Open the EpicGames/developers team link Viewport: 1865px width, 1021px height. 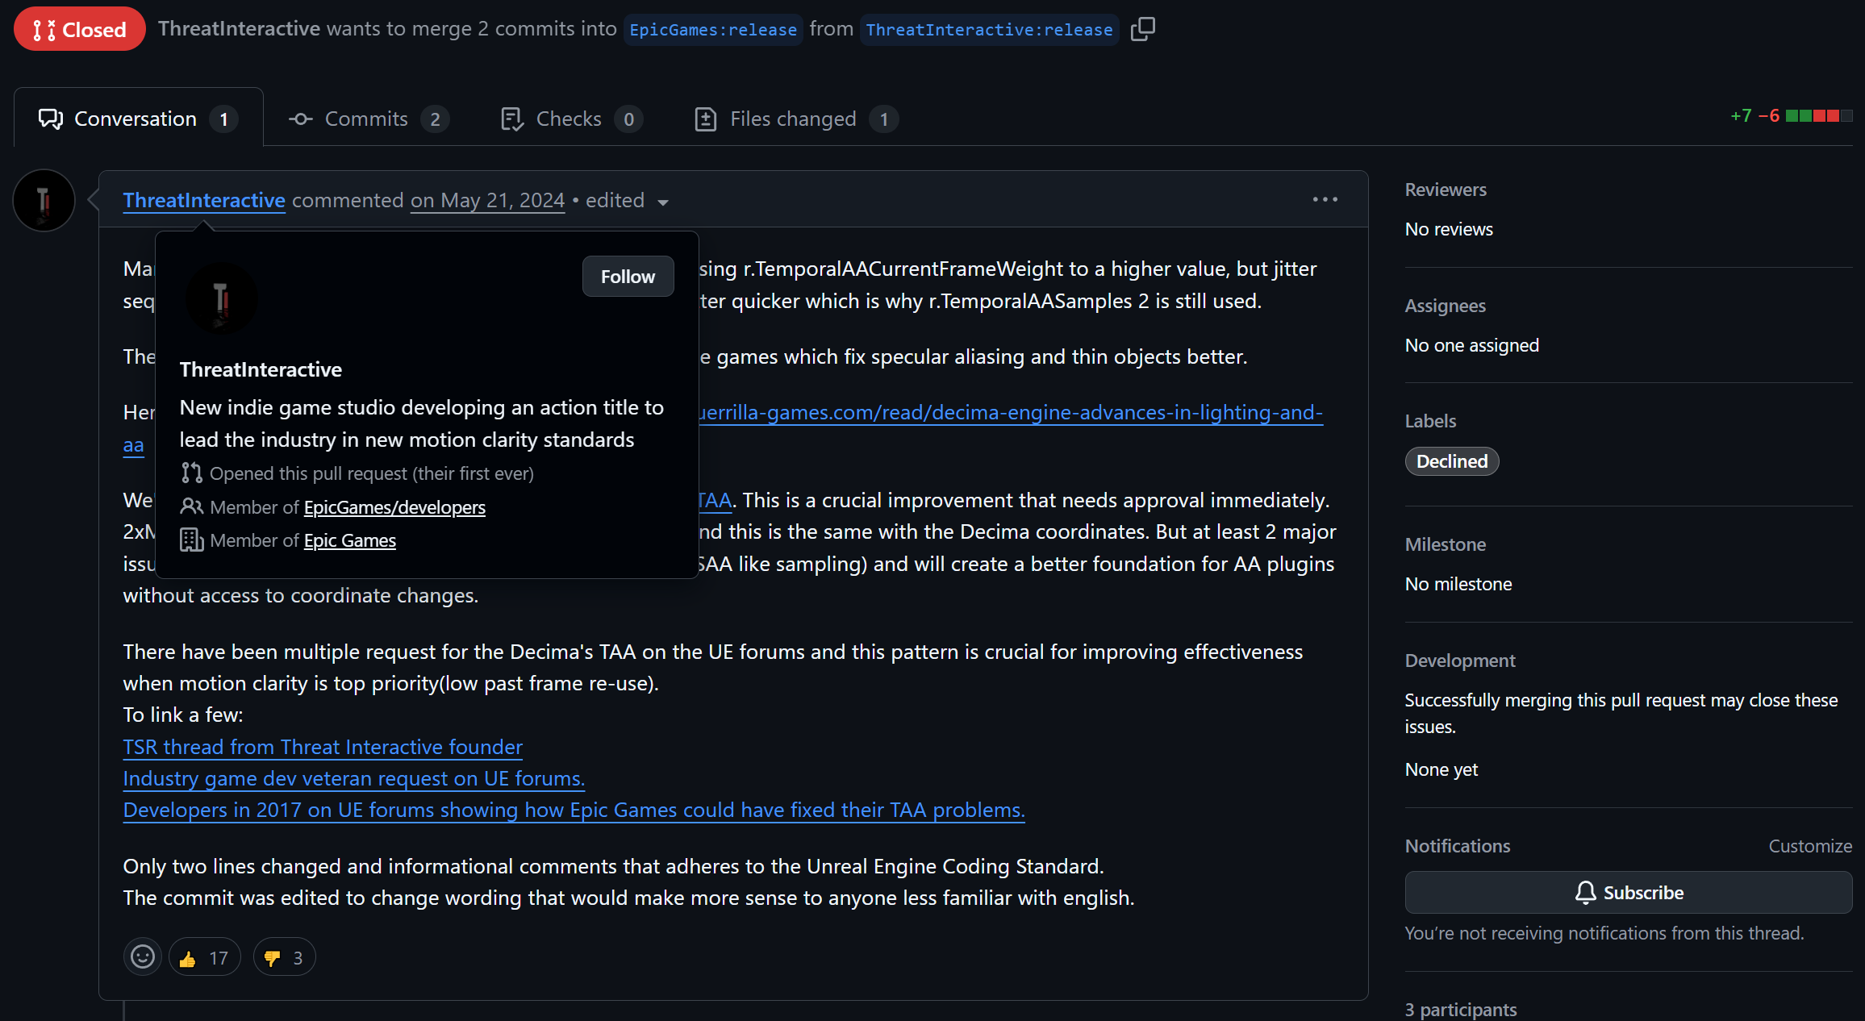(x=394, y=507)
